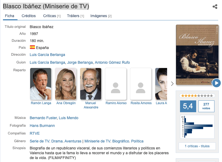
Task: Go to the Tráilers tab
Action: click(x=75, y=16)
